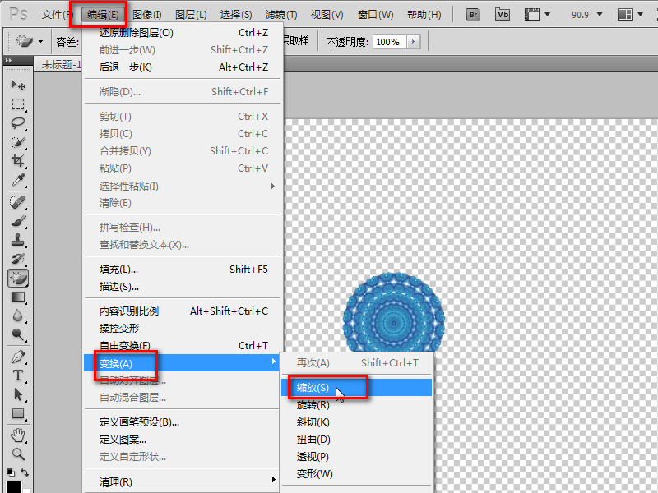Open the Layer menu
Image resolution: width=658 pixels, height=493 pixels.
click(191, 15)
